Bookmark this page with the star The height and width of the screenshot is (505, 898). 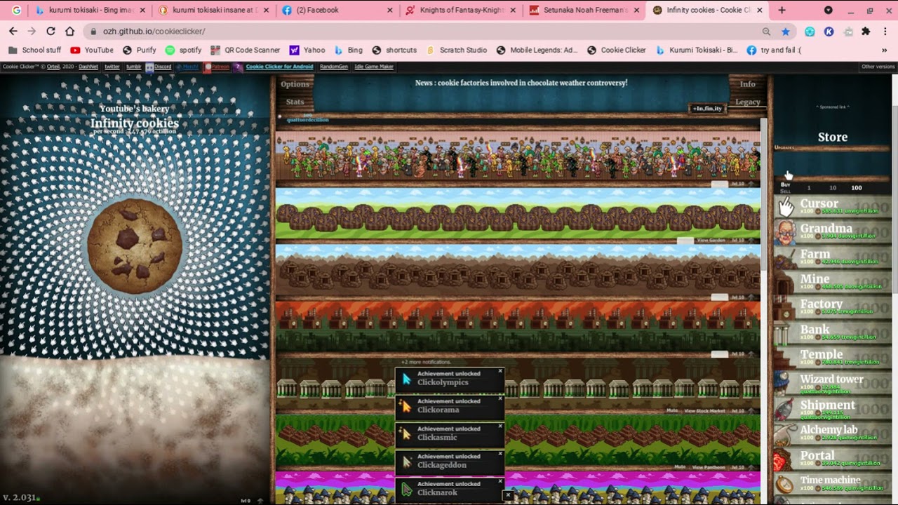(786, 32)
